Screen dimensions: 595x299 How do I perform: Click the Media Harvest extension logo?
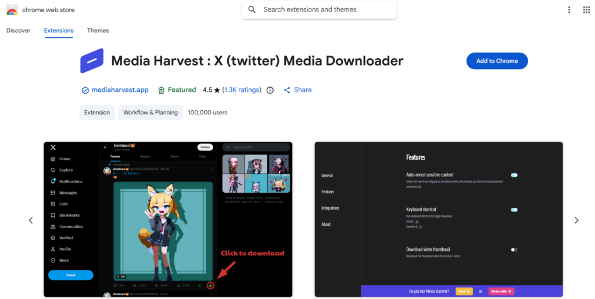(x=92, y=60)
